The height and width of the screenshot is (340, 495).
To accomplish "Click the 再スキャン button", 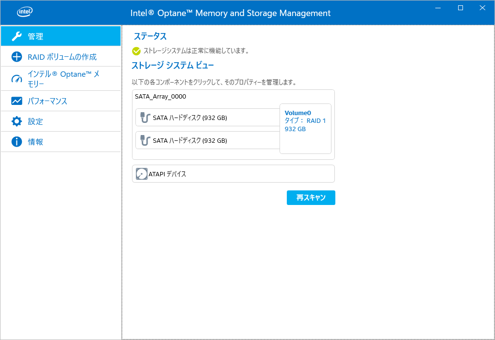I will (311, 198).
